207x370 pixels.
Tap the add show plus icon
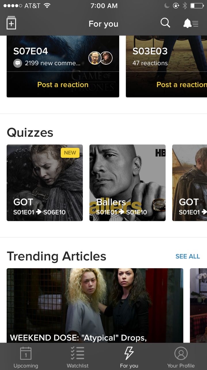coord(11,23)
